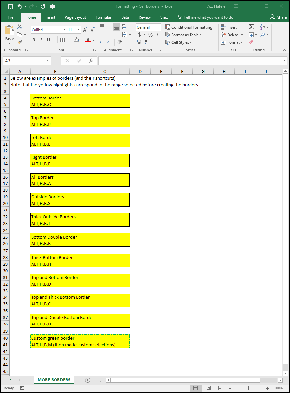This screenshot has width=290, height=393.
Task: Toggle Bold formatting
Action: coord(34,40)
